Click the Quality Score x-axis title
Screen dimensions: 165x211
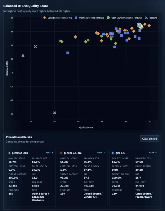86,128
